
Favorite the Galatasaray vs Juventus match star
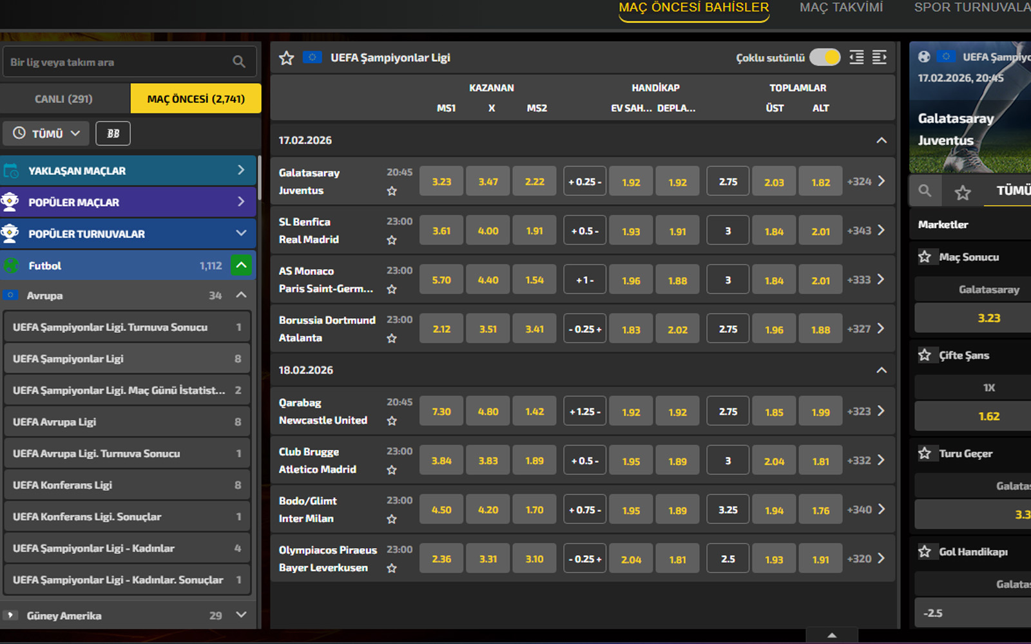pyautogui.click(x=392, y=191)
